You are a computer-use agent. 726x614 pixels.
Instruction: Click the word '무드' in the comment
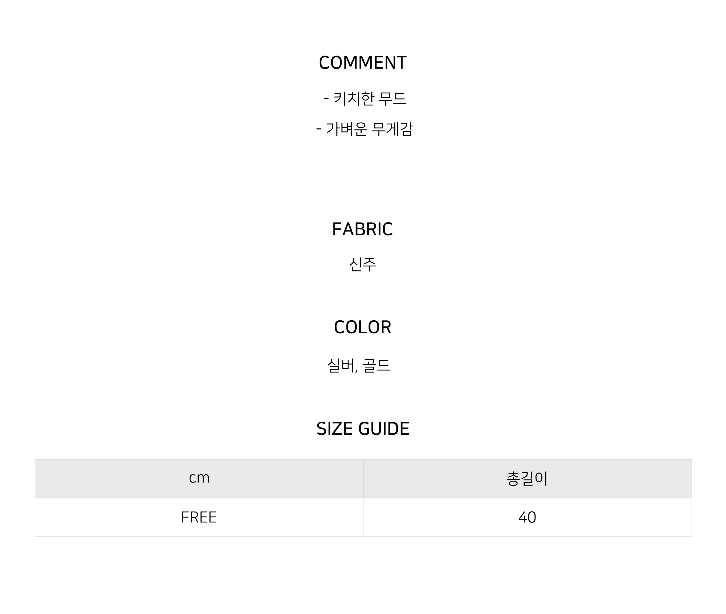(392, 98)
